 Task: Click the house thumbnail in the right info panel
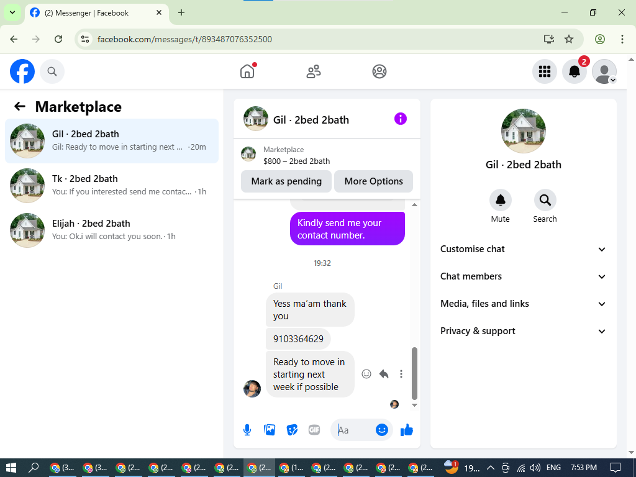523,130
